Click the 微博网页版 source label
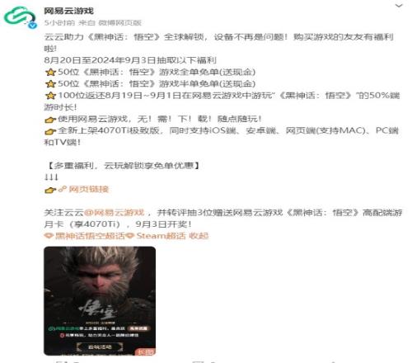The width and height of the screenshot is (412, 363). 119,23
